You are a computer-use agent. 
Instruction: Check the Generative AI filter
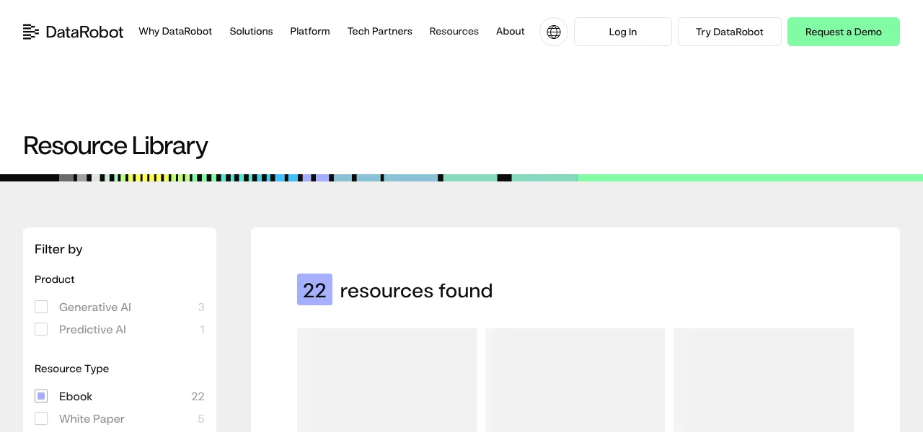pyautogui.click(x=41, y=307)
